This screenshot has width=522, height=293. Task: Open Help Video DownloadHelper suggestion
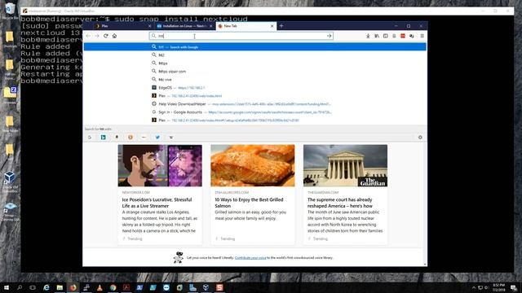point(254,104)
